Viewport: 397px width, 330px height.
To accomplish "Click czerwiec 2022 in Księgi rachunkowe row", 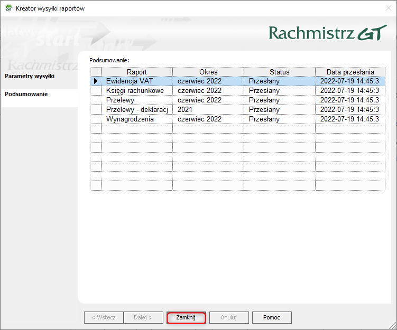I will click(208, 90).
